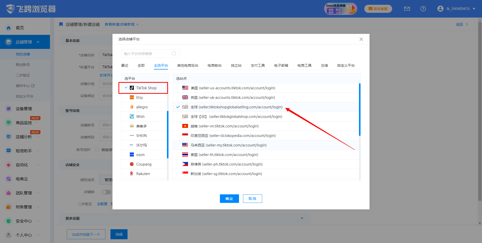Click the external-link icon next to 插件中心
482x243 pixels.
pos(33,86)
